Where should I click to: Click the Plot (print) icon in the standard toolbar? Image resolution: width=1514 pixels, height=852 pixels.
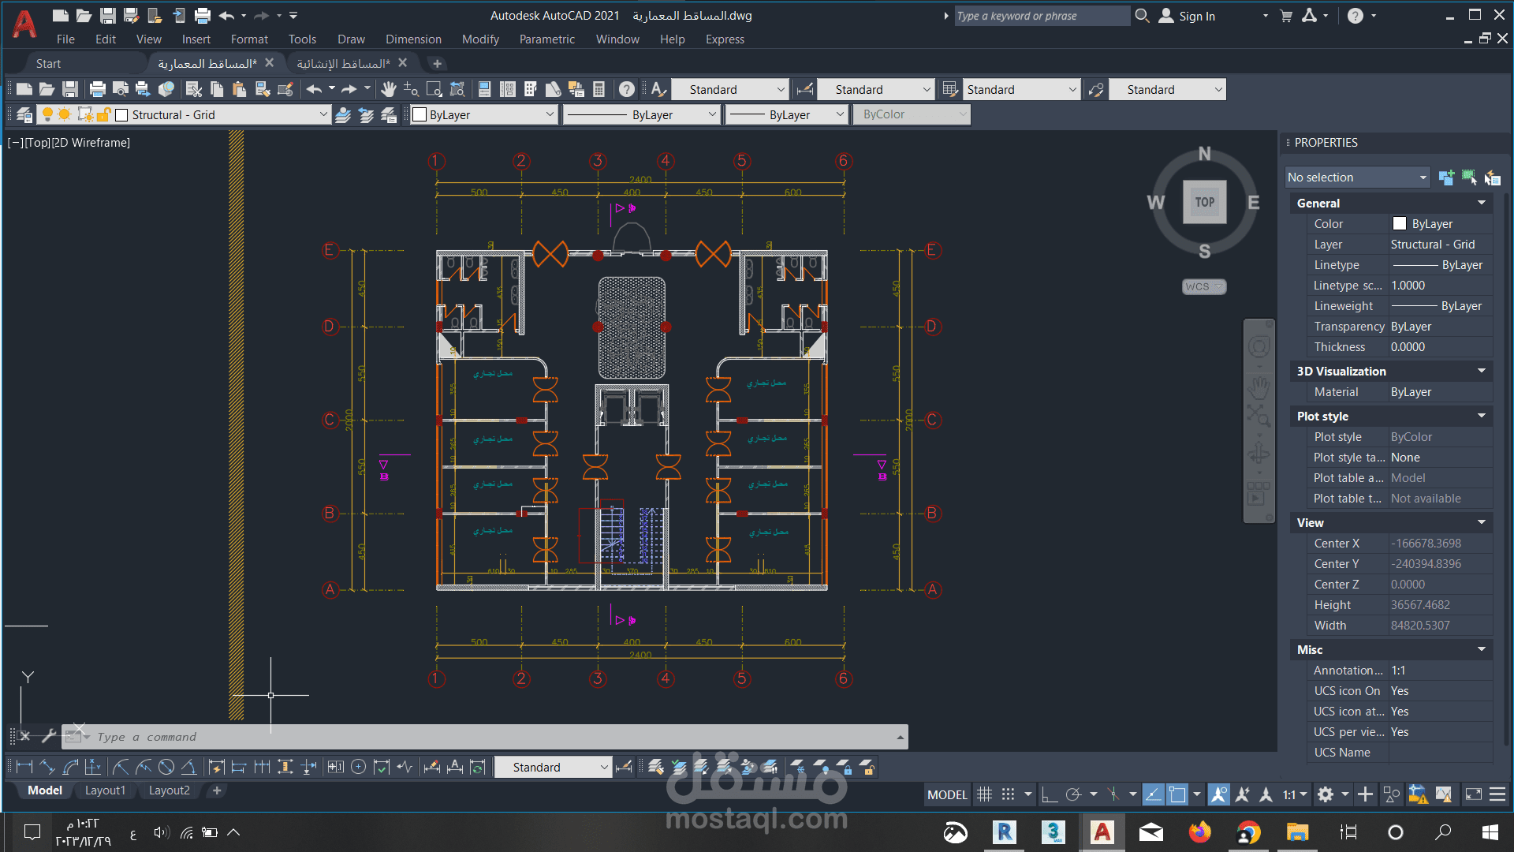tap(98, 90)
